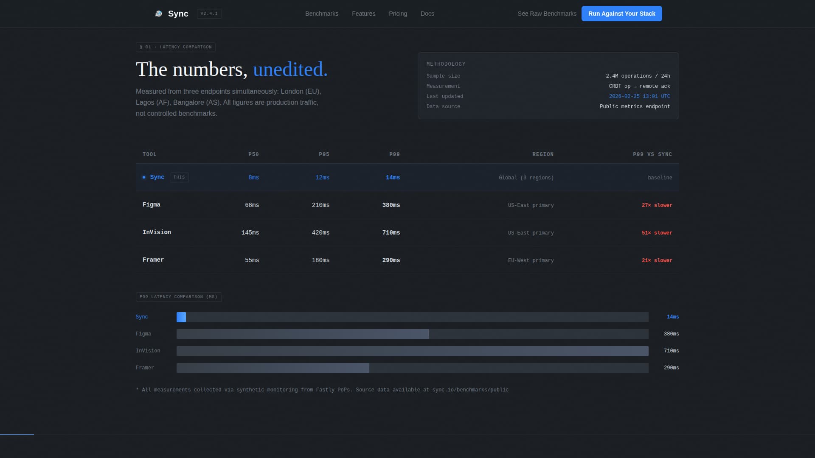Click the See Raw Benchmarks link

(x=547, y=14)
